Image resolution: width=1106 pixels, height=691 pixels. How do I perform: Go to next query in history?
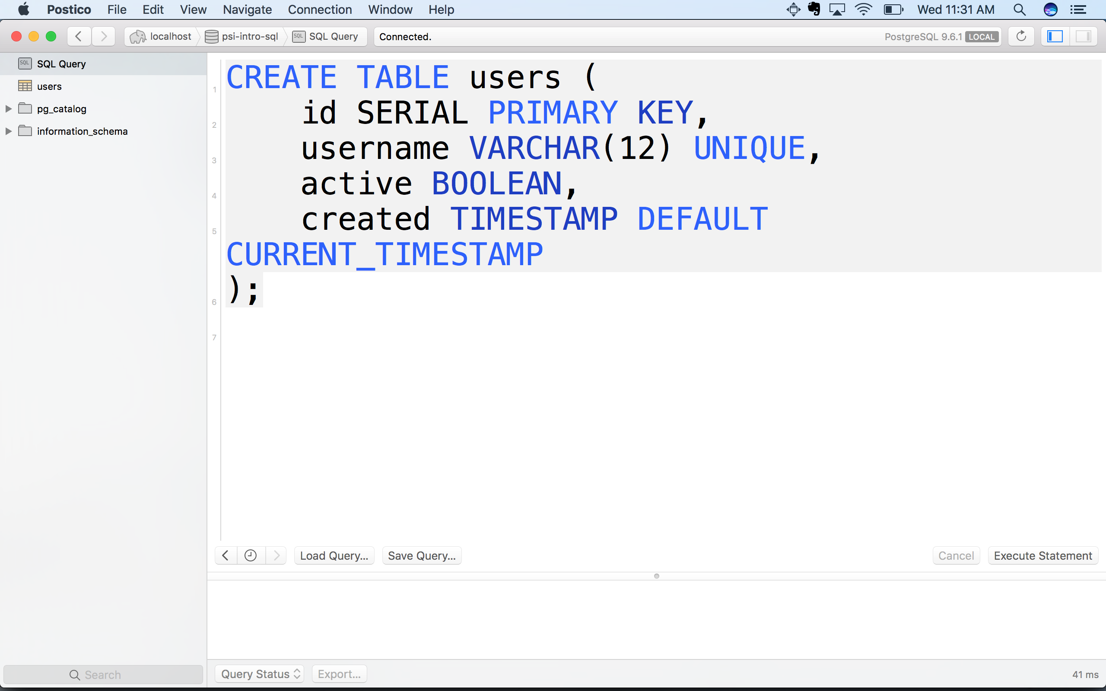pyautogui.click(x=276, y=556)
